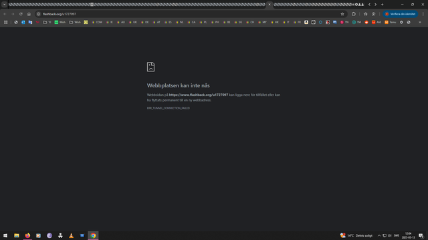Open the extensions menu
The image size is (428, 240).
[354, 14]
